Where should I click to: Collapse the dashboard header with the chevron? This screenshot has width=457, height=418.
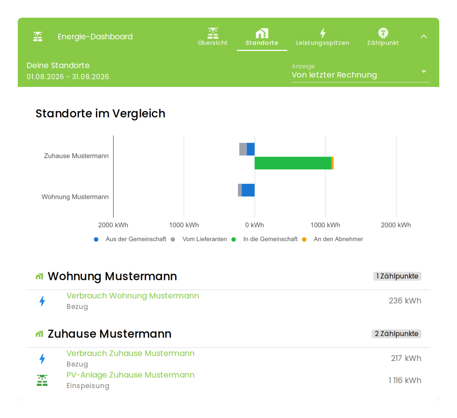click(x=424, y=37)
